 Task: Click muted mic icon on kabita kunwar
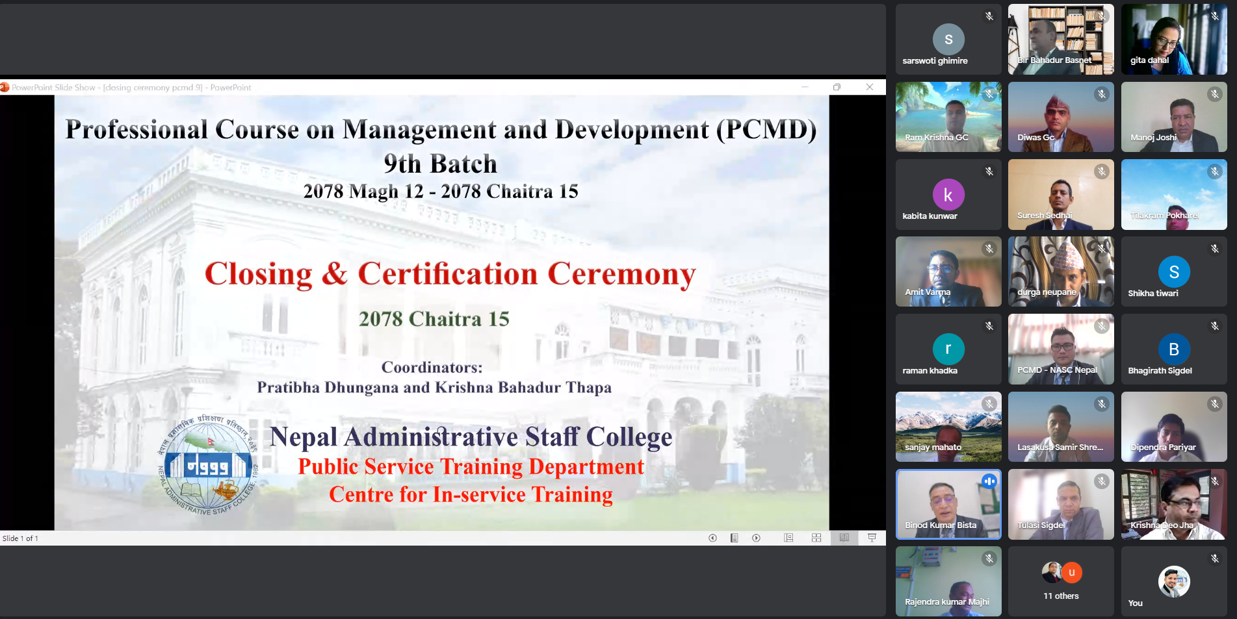click(x=989, y=171)
